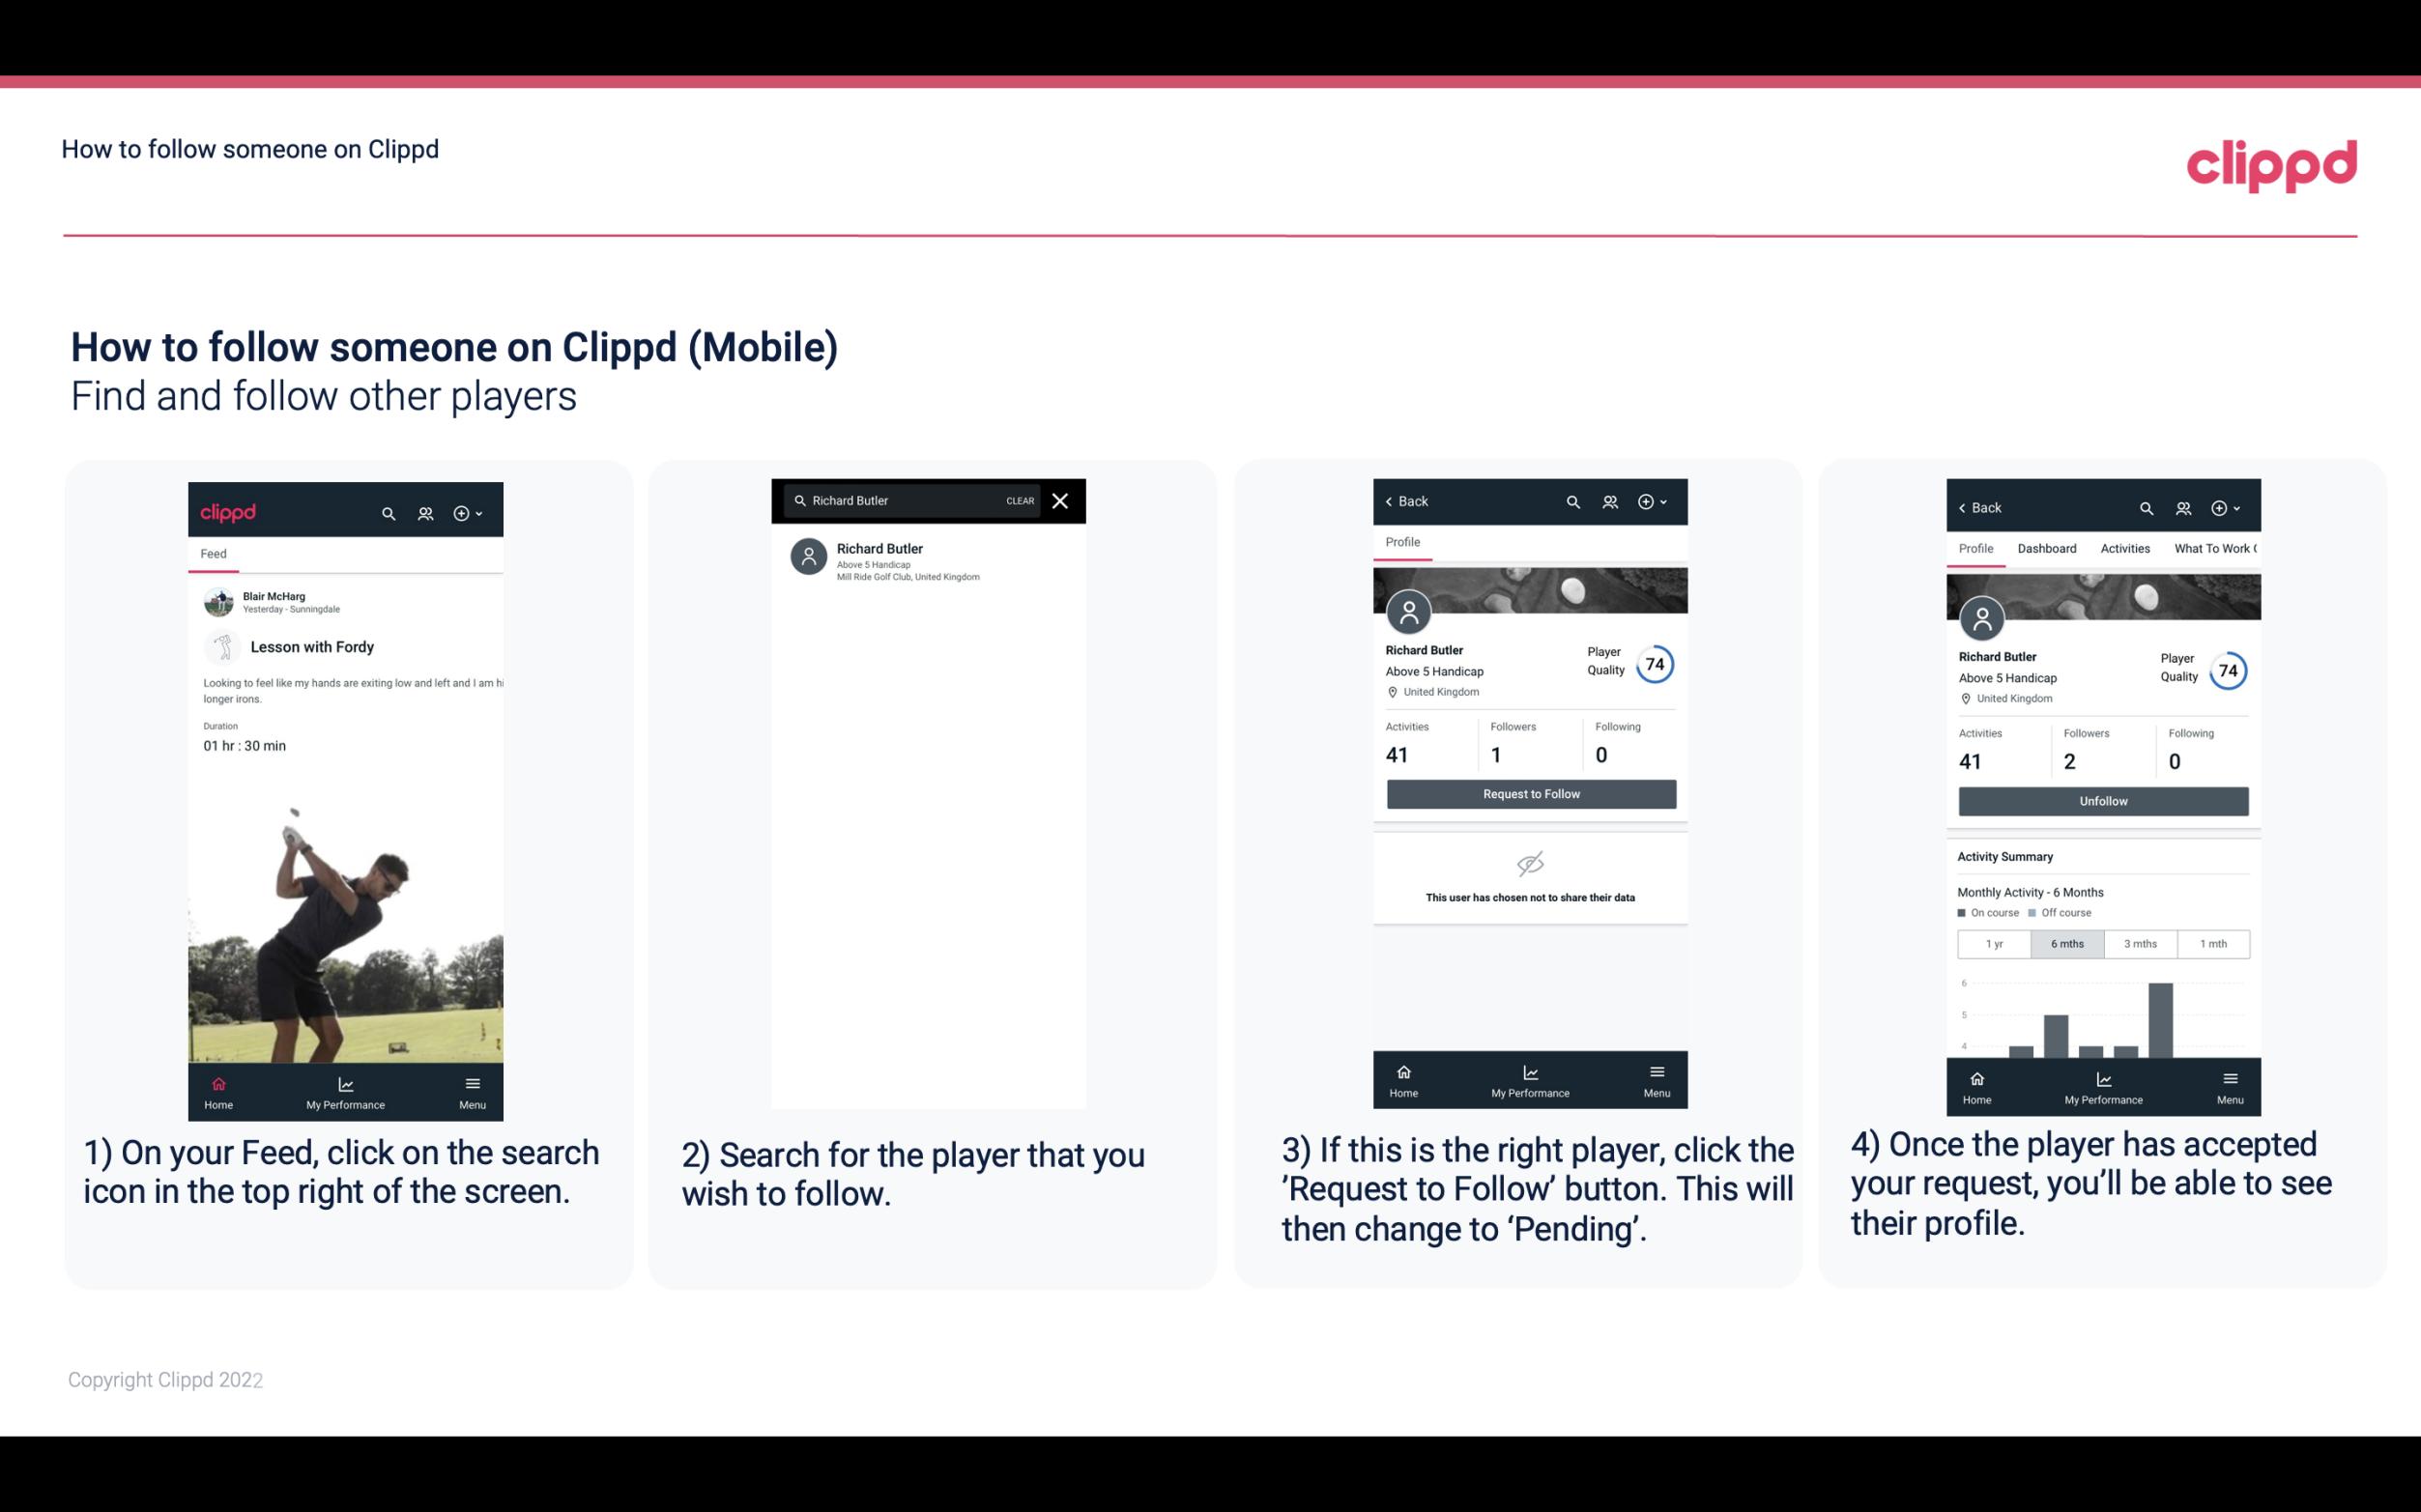Click the Activities tab on profile screen

(x=2125, y=547)
